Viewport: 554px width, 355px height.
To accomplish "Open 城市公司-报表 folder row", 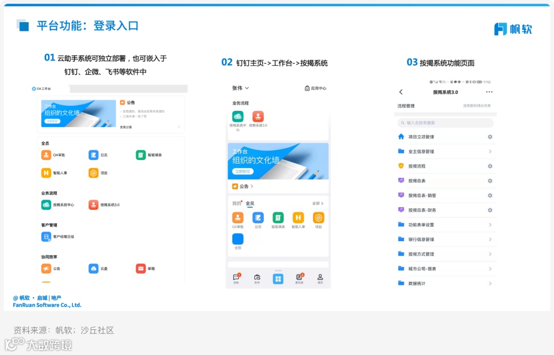I will [x=445, y=269].
